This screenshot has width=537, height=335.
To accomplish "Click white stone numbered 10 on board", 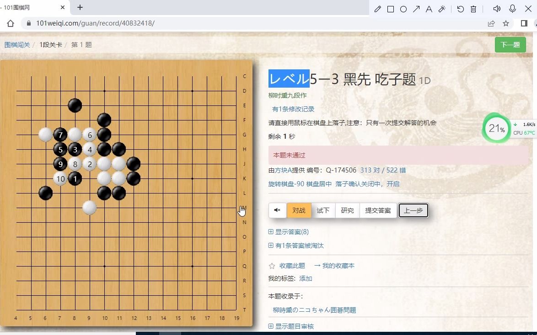I will pos(60,178).
